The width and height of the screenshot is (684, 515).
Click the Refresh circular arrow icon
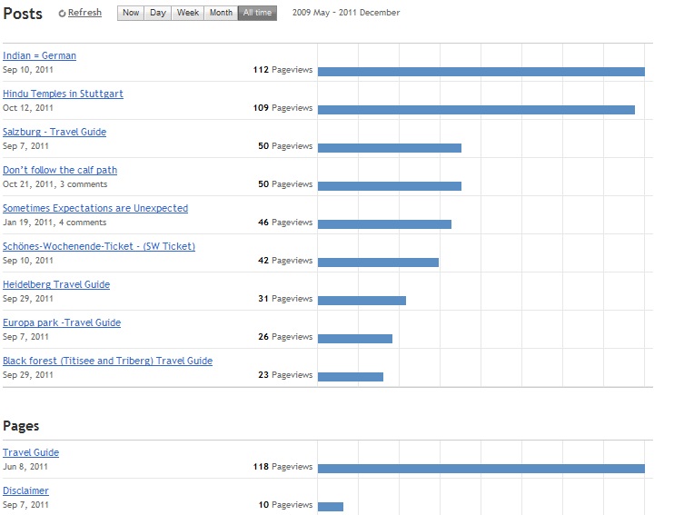pos(62,14)
